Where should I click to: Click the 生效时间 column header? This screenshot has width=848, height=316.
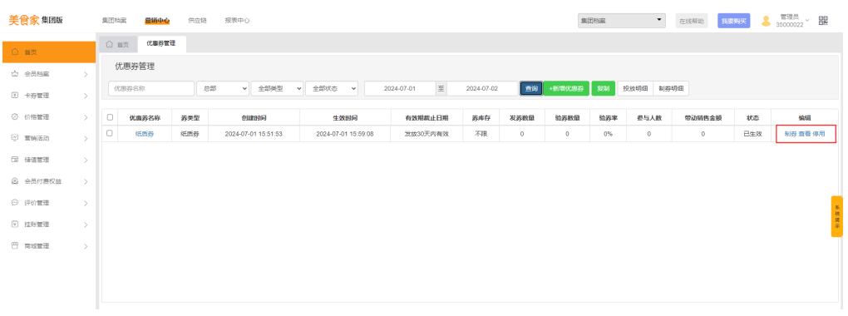(345, 117)
